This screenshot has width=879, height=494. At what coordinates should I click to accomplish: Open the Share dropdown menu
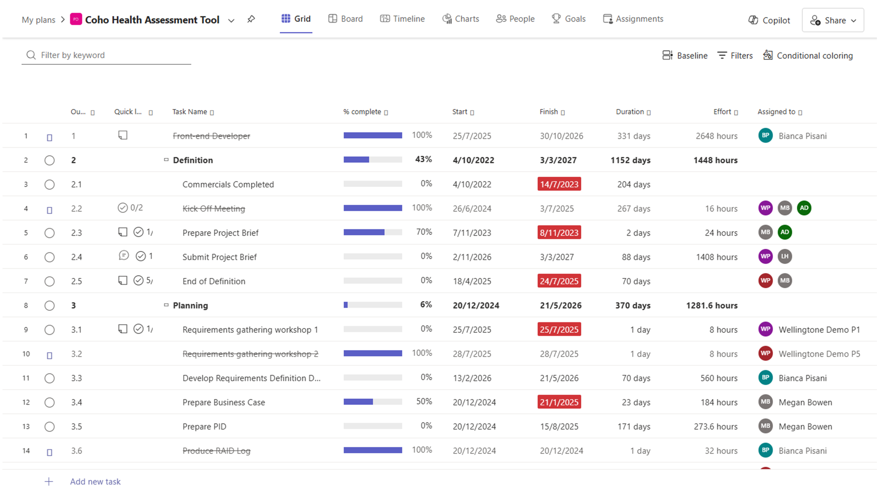[x=833, y=20]
